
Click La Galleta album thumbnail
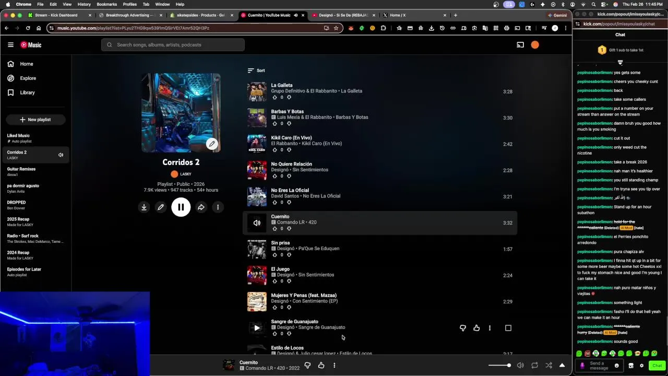257,92
